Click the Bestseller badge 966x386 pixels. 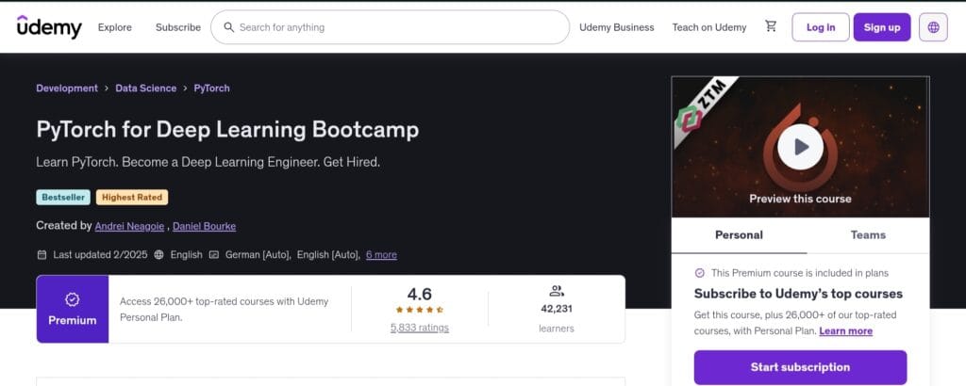click(x=63, y=198)
